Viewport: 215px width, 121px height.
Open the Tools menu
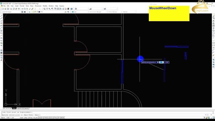tap(27, 6)
